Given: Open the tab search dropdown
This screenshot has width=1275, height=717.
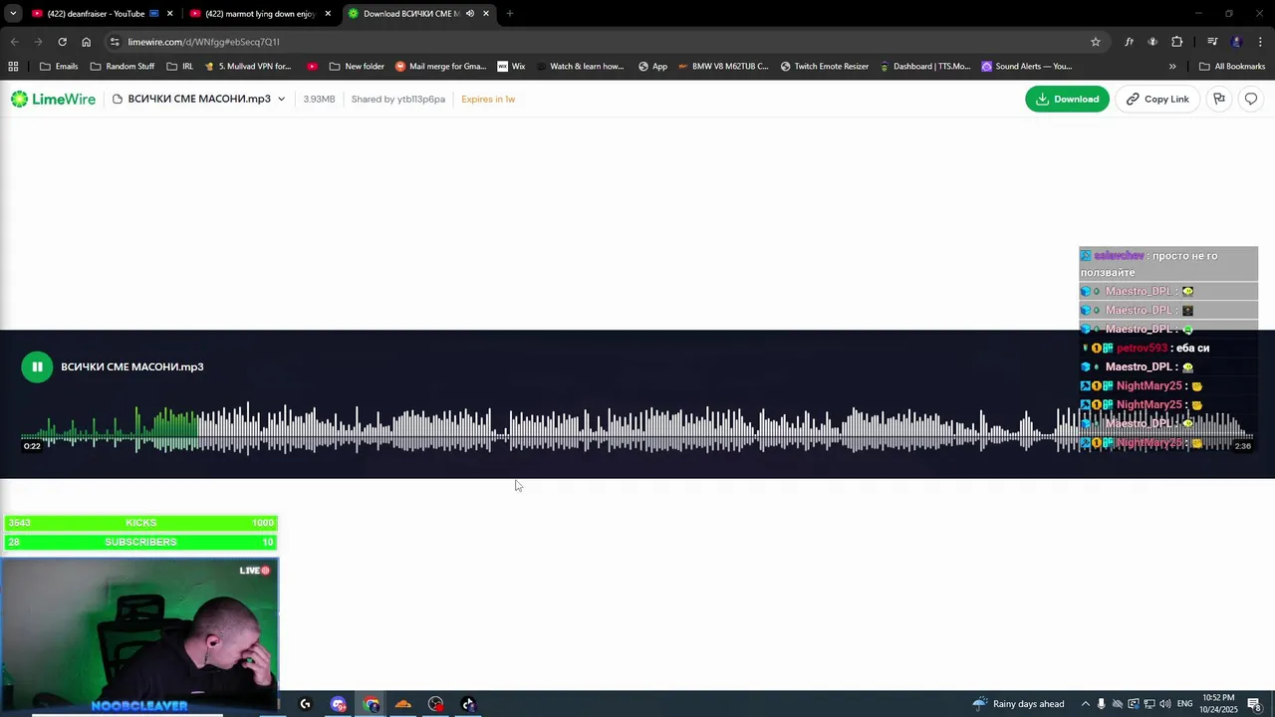Looking at the screenshot, I should 13,13.
